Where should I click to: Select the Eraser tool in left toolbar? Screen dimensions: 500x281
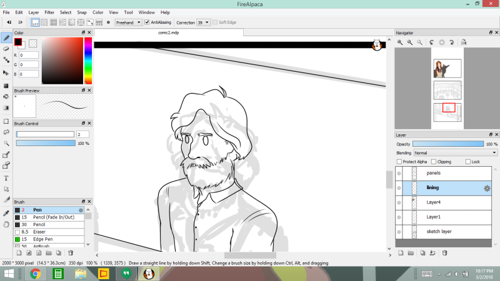6,48
